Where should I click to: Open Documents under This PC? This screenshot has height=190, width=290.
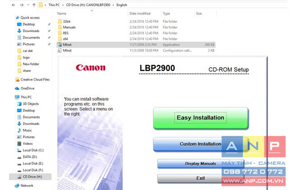pos(29,117)
